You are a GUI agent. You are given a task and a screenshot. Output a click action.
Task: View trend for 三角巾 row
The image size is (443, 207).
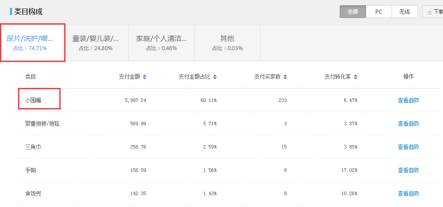[408, 147]
